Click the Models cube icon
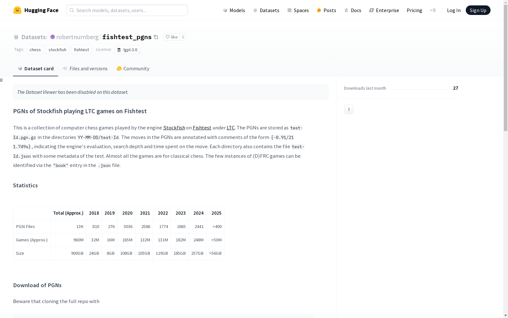This screenshot has height=318, width=508. tap(225, 10)
